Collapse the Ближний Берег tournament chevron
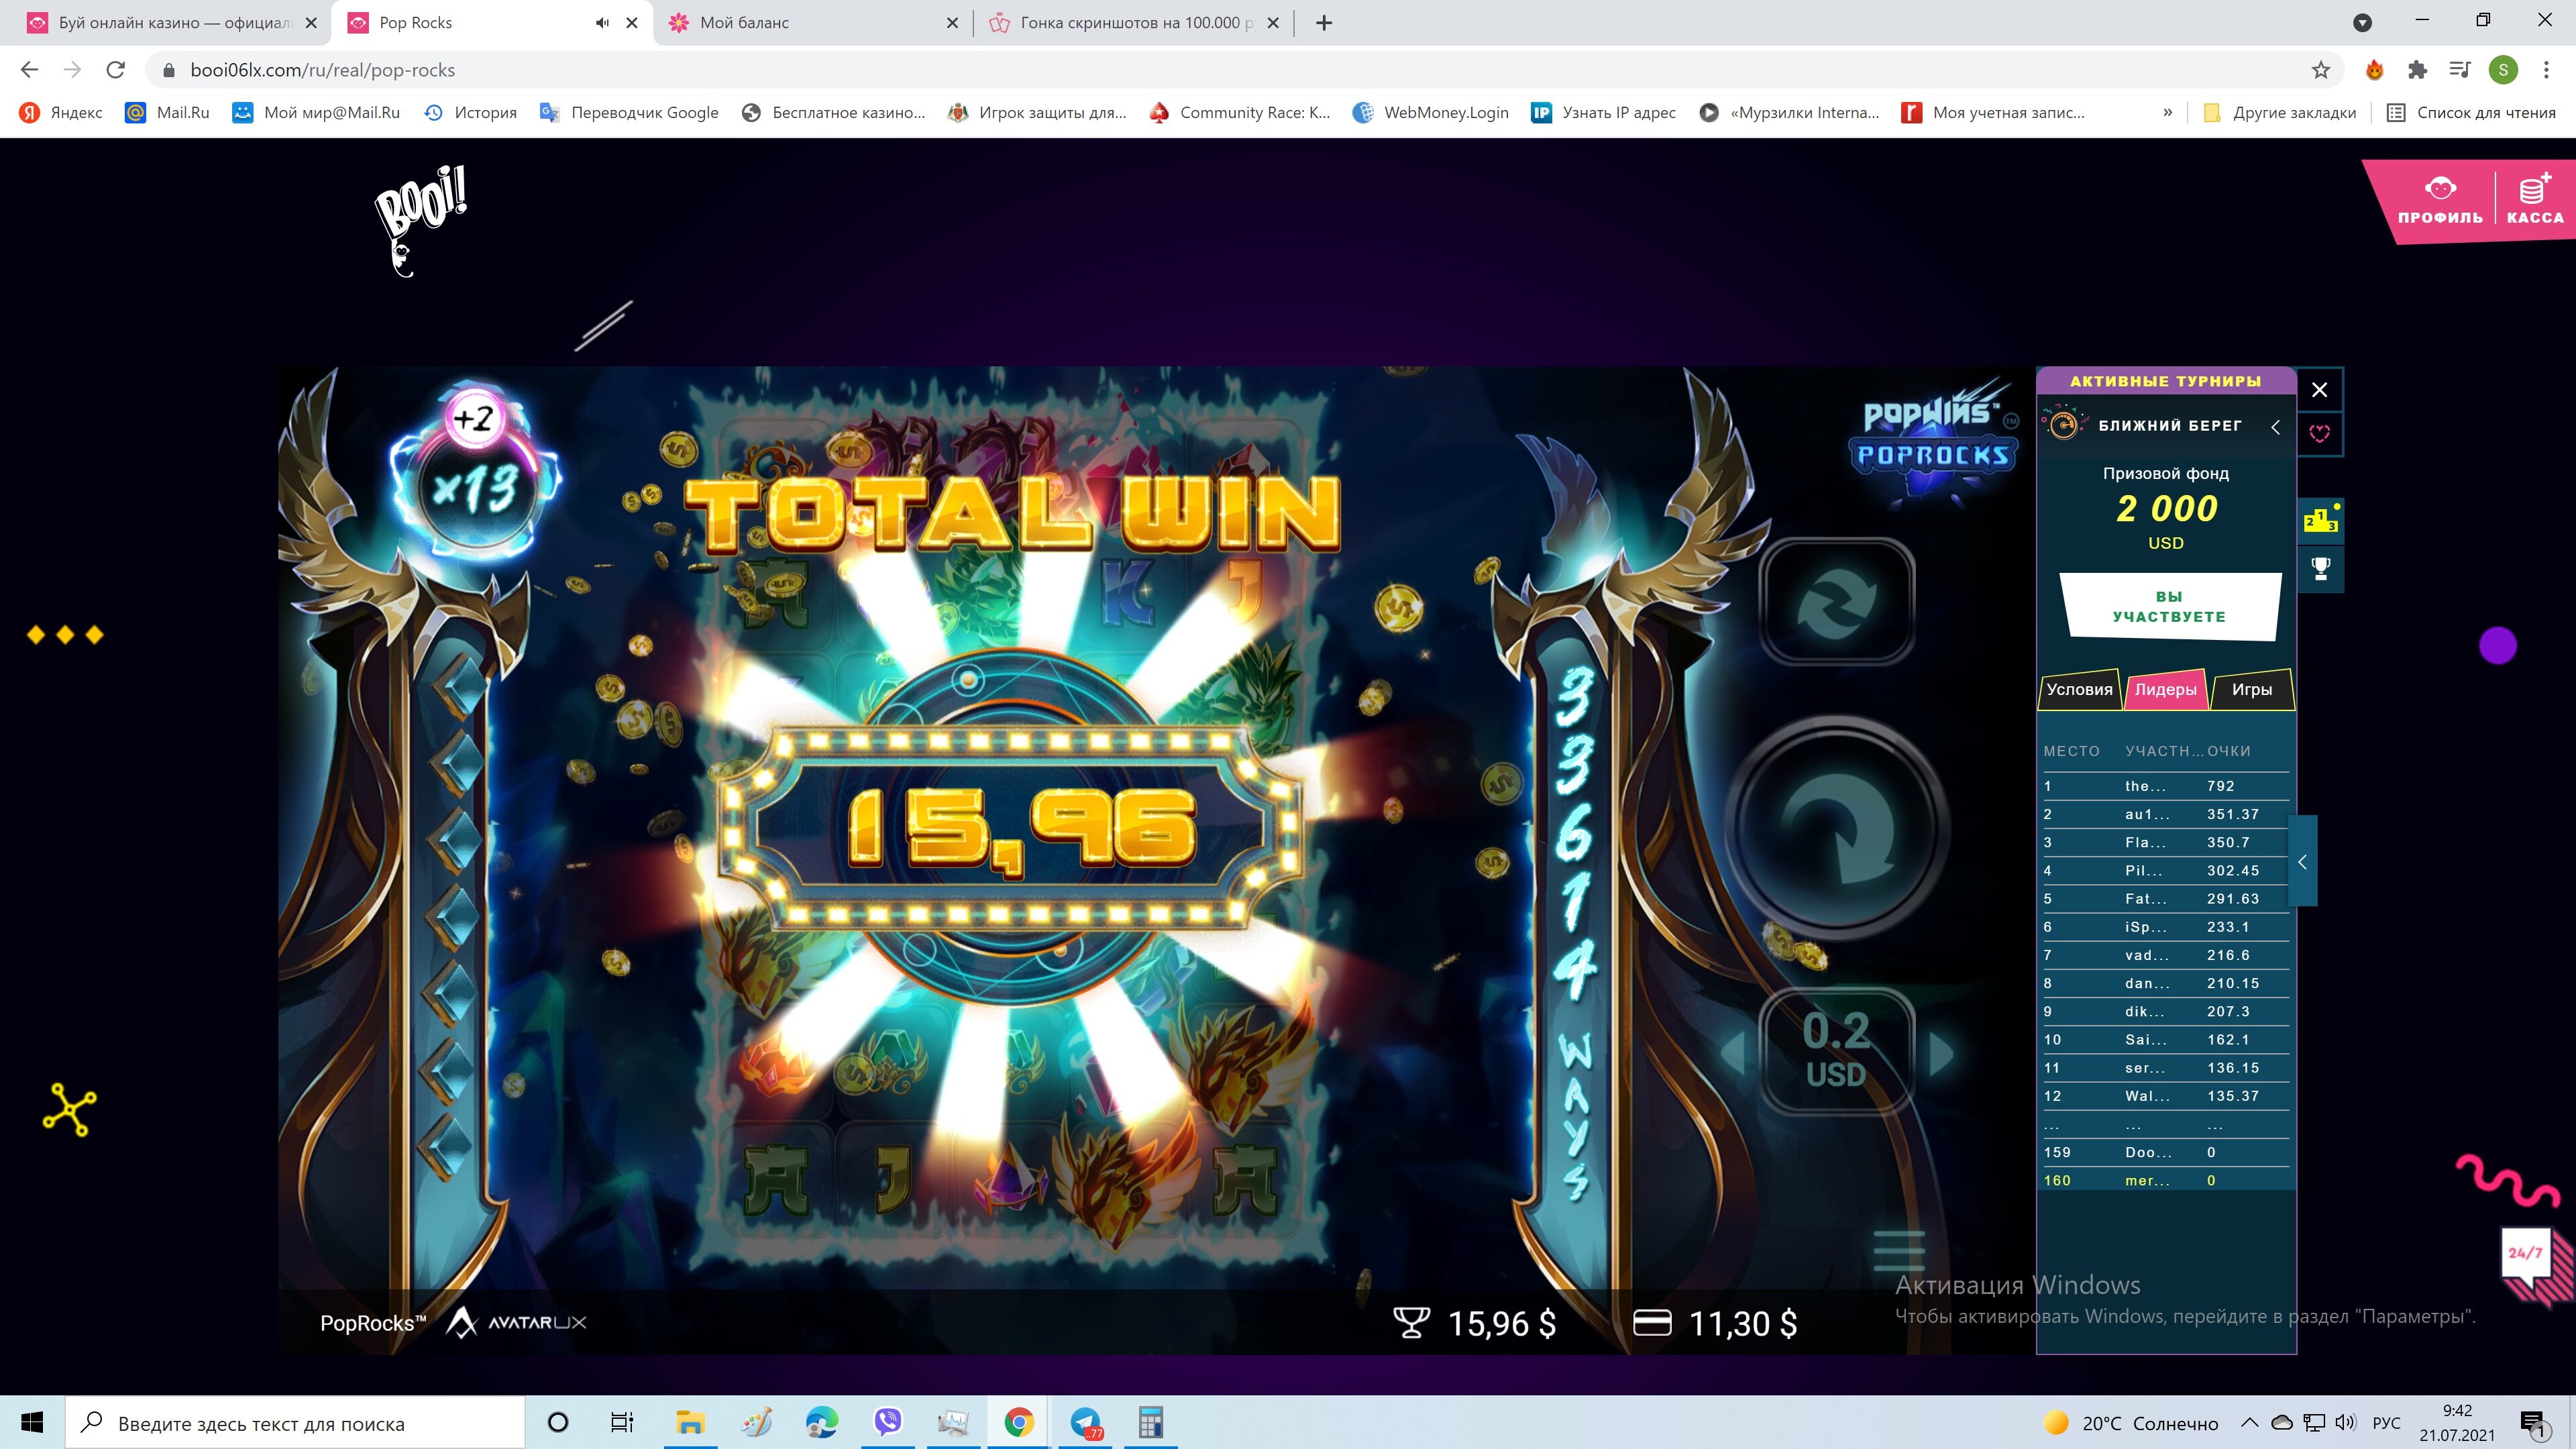This screenshot has width=2576, height=1449. 2275,427
